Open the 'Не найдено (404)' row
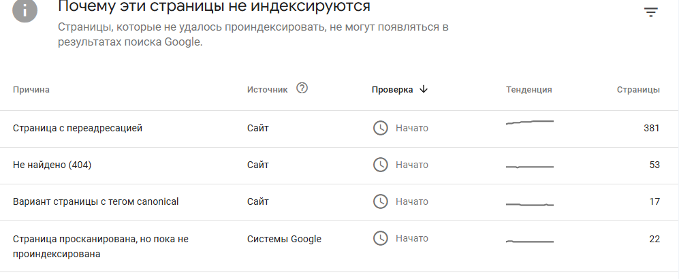 [339, 165]
